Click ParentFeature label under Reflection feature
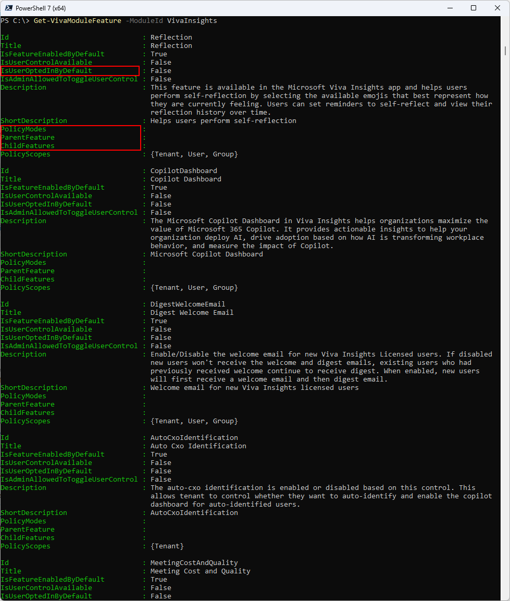The height and width of the screenshot is (601, 510). [28, 137]
